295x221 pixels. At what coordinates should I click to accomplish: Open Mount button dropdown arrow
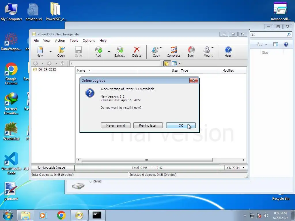click(x=212, y=48)
